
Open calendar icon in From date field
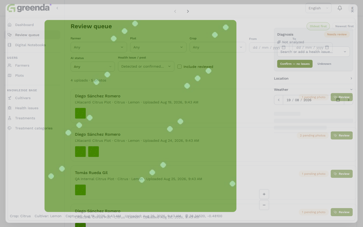(x=284, y=47)
